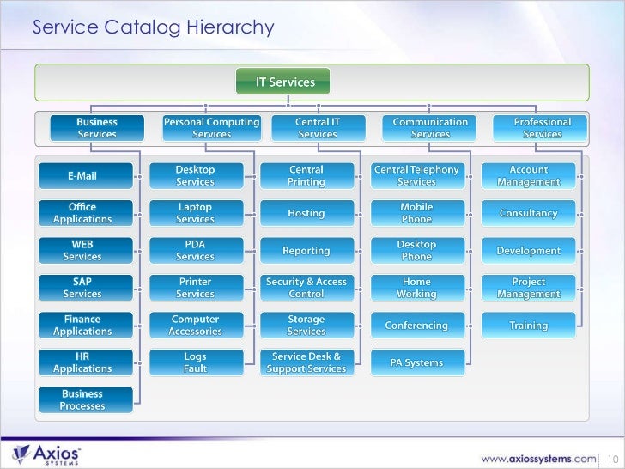The image size is (625, 469).
Task: Click the Account Management box
Action: point(529,176)
